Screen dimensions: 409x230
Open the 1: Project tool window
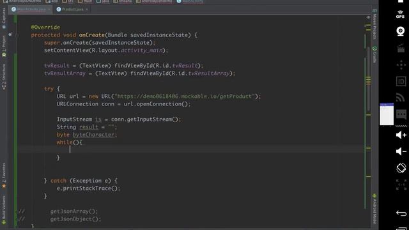(4, 46)
